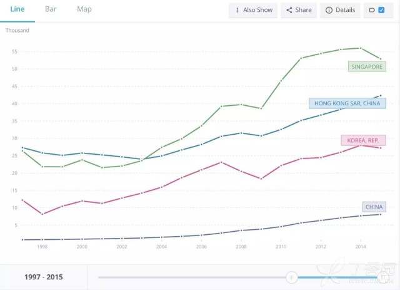The width and height of the screenshot is (400, 290).
Task: Toggle the data labels checkbox
Action: (382, 10)
